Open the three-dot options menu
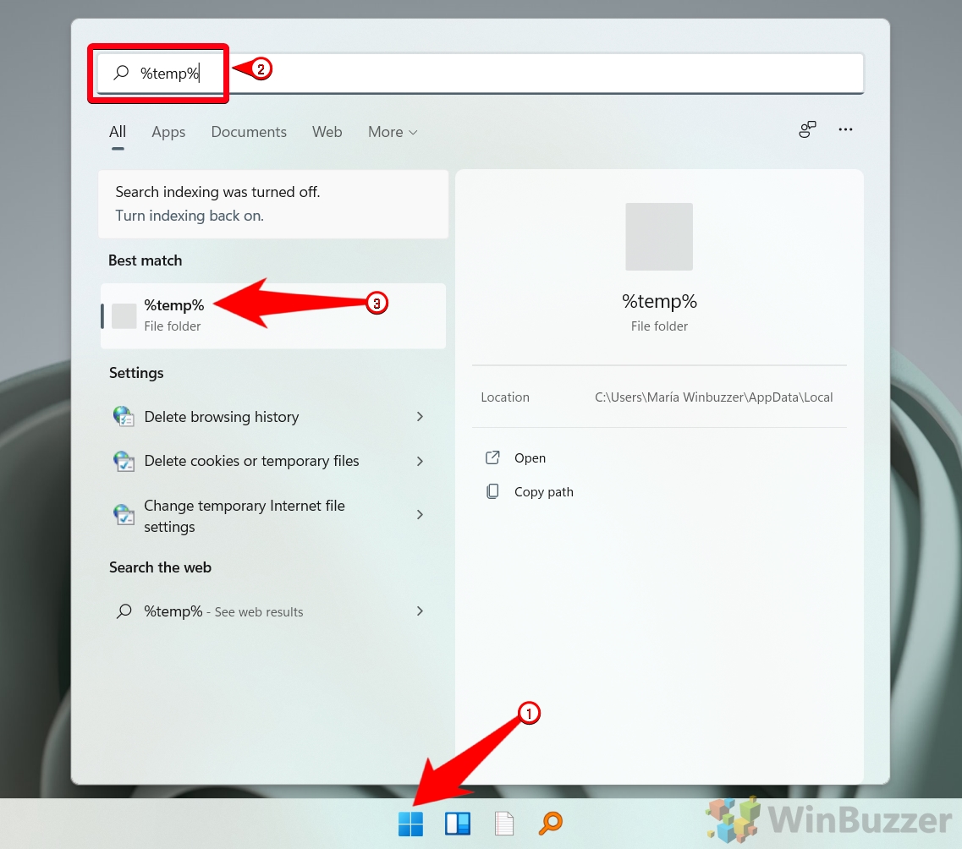The width and height of the screenshot is (962, 849). point(845,129)
